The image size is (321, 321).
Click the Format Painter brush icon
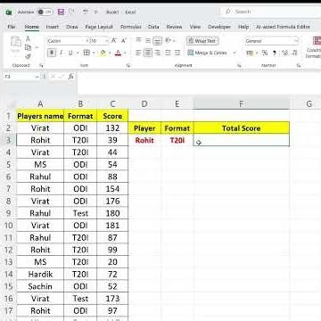pos(28,56)
